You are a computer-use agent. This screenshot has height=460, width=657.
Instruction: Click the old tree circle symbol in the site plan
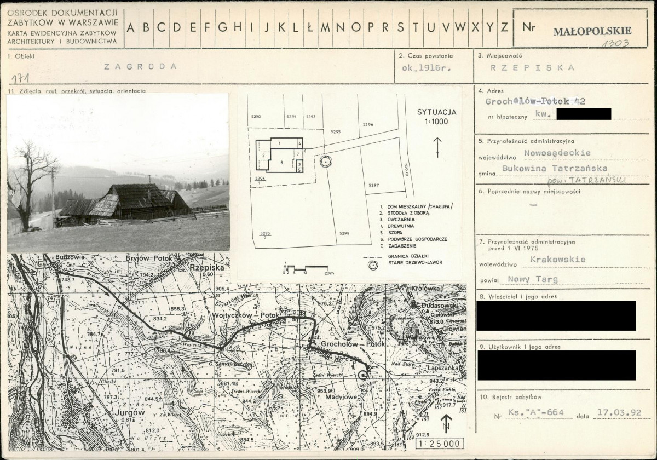(x=326, y=161)
